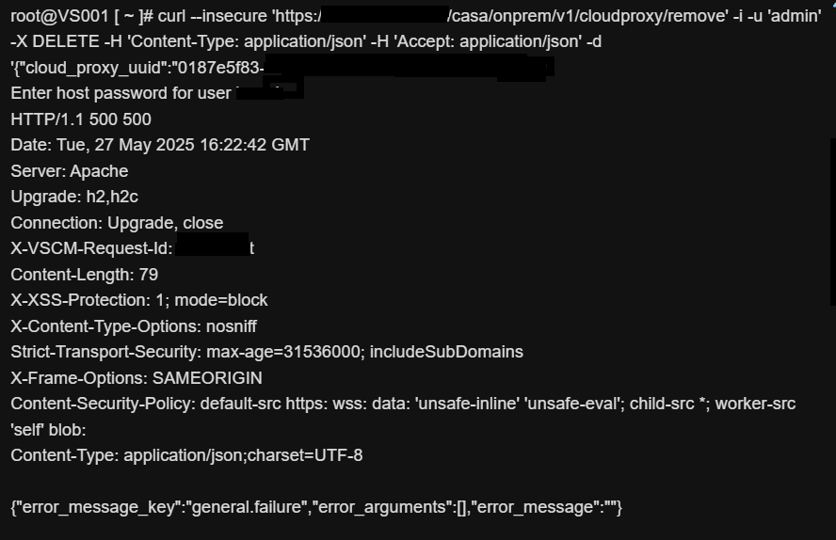Click the HTTP/1.1 500 status line

click(81, 119)
